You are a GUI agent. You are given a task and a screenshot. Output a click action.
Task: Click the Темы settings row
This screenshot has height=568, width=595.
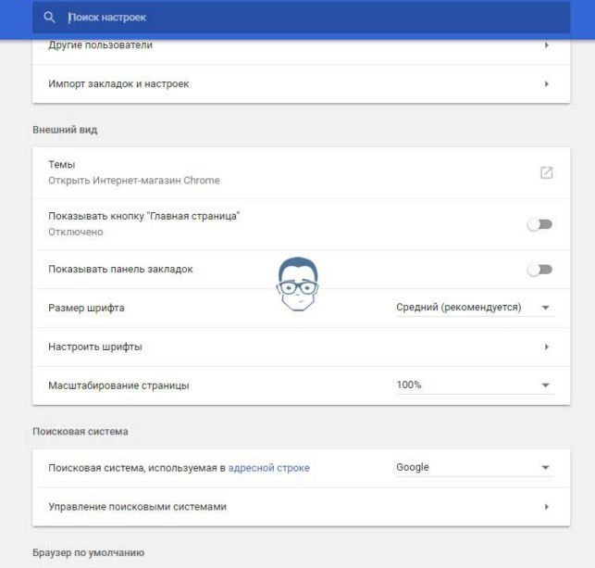tap(302, 172)
